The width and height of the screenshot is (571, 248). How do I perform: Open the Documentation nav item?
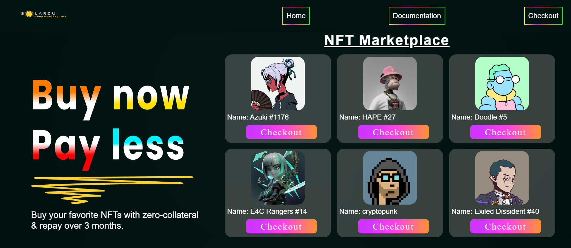click(x=417, y=16)
